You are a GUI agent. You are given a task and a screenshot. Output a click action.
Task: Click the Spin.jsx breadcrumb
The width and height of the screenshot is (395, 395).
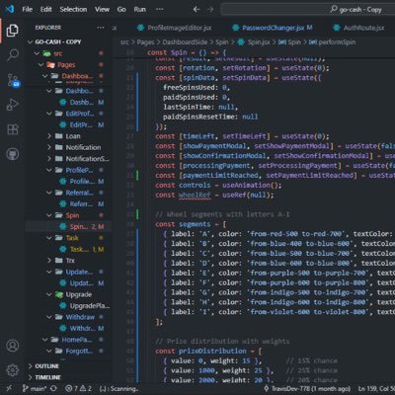click(259, 42)
